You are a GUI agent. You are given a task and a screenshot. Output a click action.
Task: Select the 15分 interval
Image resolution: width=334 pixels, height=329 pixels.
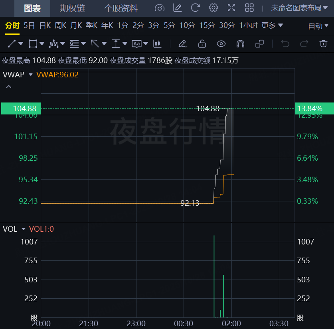point(207,26)
